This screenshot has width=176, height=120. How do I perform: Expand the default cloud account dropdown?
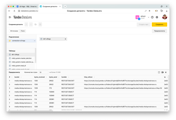point(148,17)
